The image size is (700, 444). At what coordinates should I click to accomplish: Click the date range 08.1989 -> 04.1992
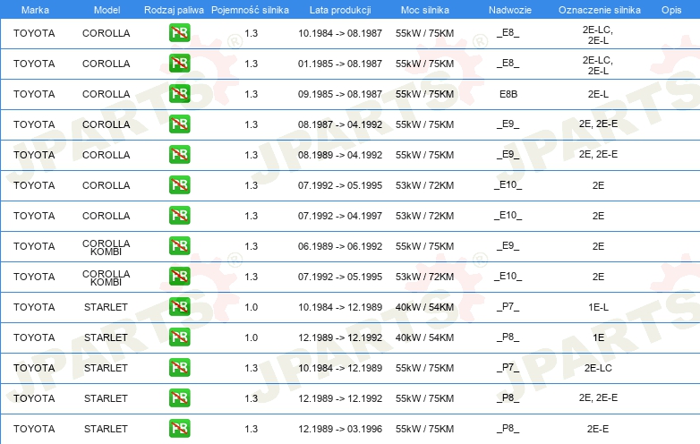[x=340, y=155]
